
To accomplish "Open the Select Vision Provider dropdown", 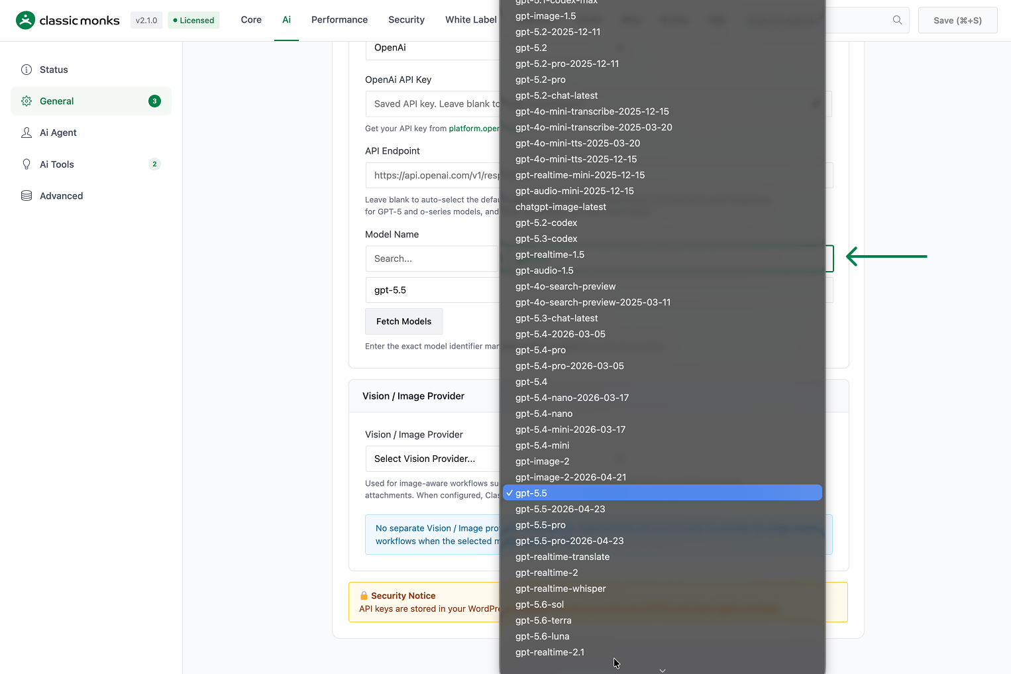I will point(432,459).
